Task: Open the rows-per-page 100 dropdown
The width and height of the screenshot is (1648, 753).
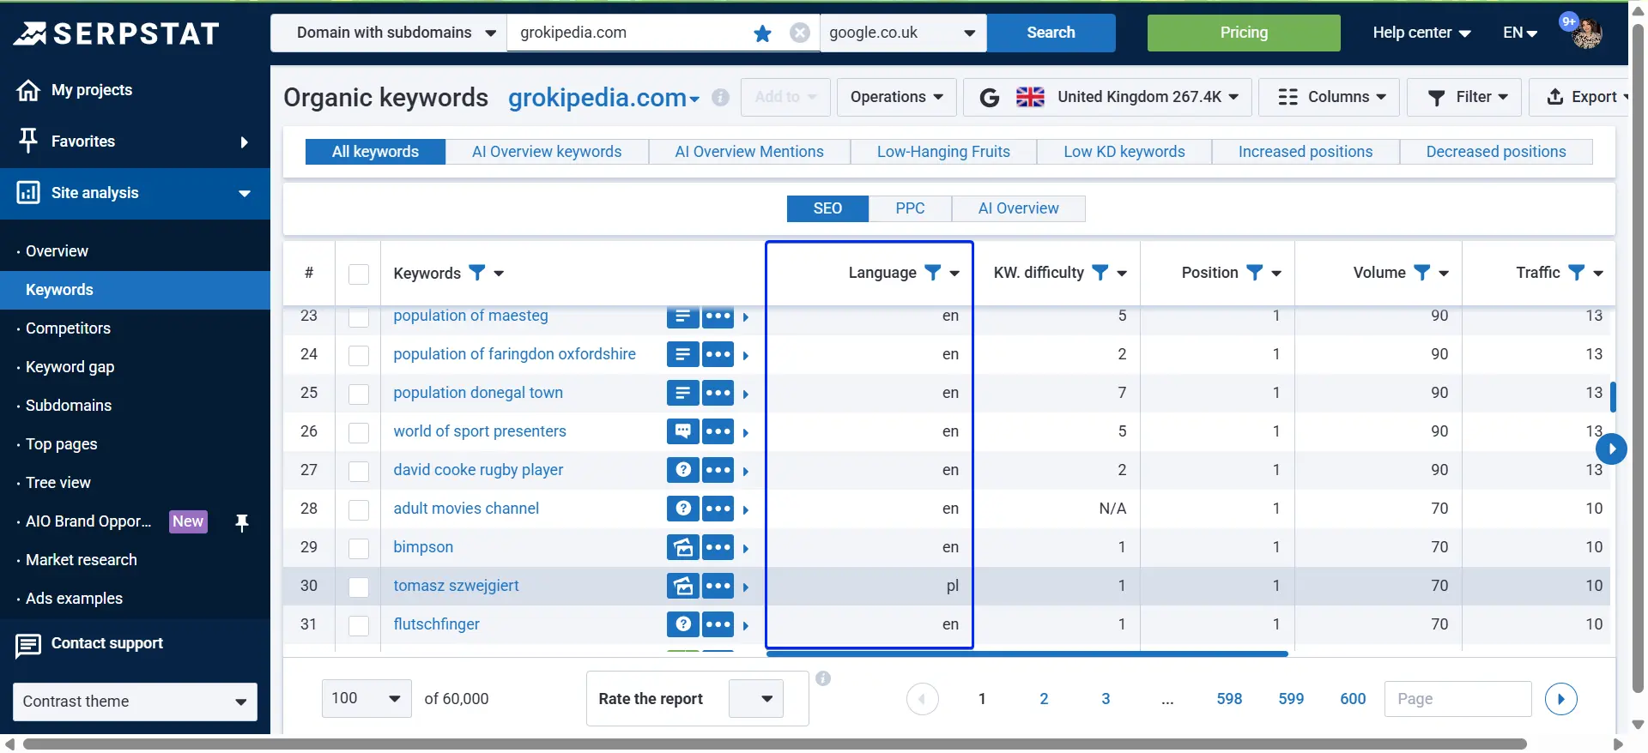Action: [367, 699]
